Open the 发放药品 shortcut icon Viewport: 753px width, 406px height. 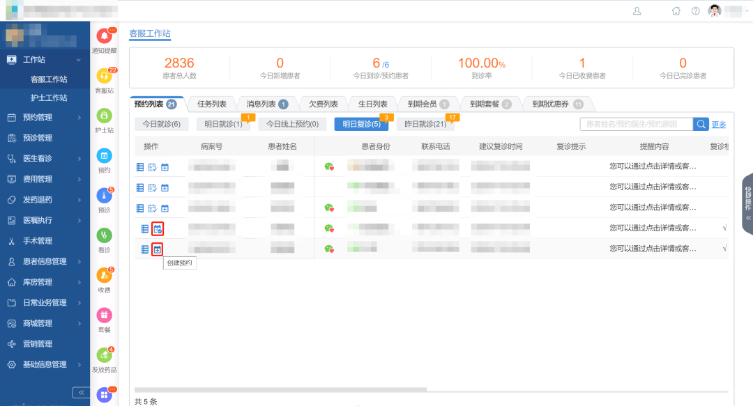(104, 355)
